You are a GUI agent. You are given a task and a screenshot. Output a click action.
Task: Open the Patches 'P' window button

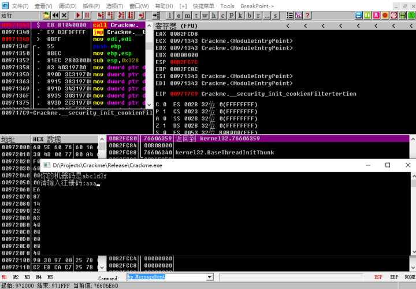232,16
